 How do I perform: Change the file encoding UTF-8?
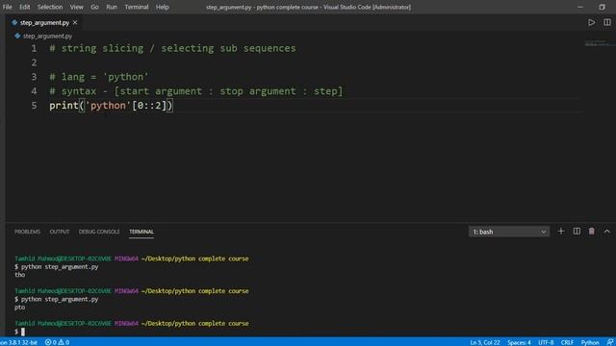click(x=546, y=342)
